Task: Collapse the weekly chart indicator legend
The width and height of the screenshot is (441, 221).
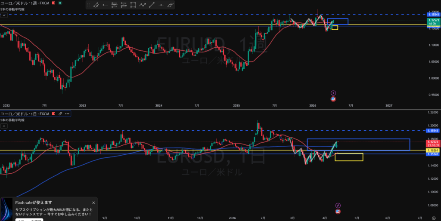Action: point(3,15)
